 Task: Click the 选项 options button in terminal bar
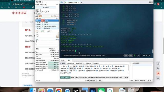coord(131,55)
